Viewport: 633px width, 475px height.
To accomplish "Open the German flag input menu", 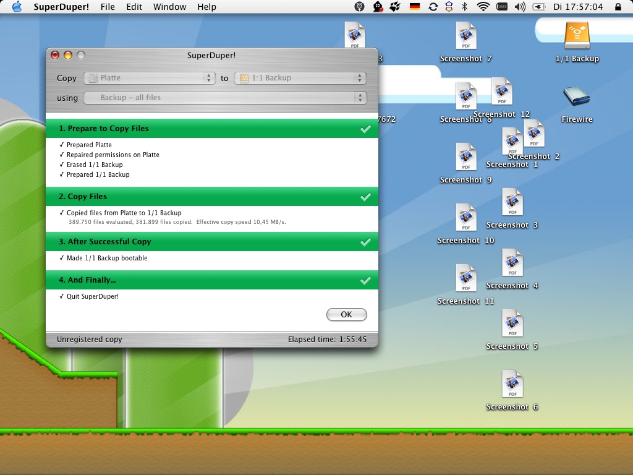I will point(415,7).
